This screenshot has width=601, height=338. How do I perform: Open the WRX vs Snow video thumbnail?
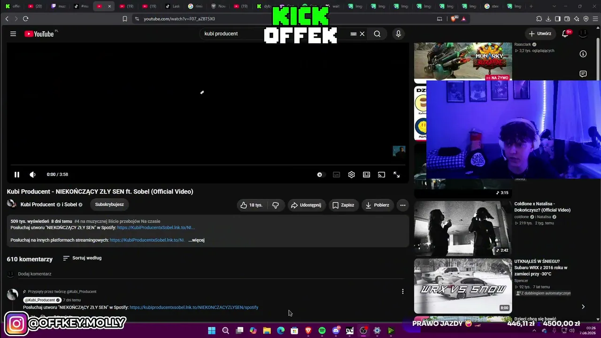click(463, 286)
